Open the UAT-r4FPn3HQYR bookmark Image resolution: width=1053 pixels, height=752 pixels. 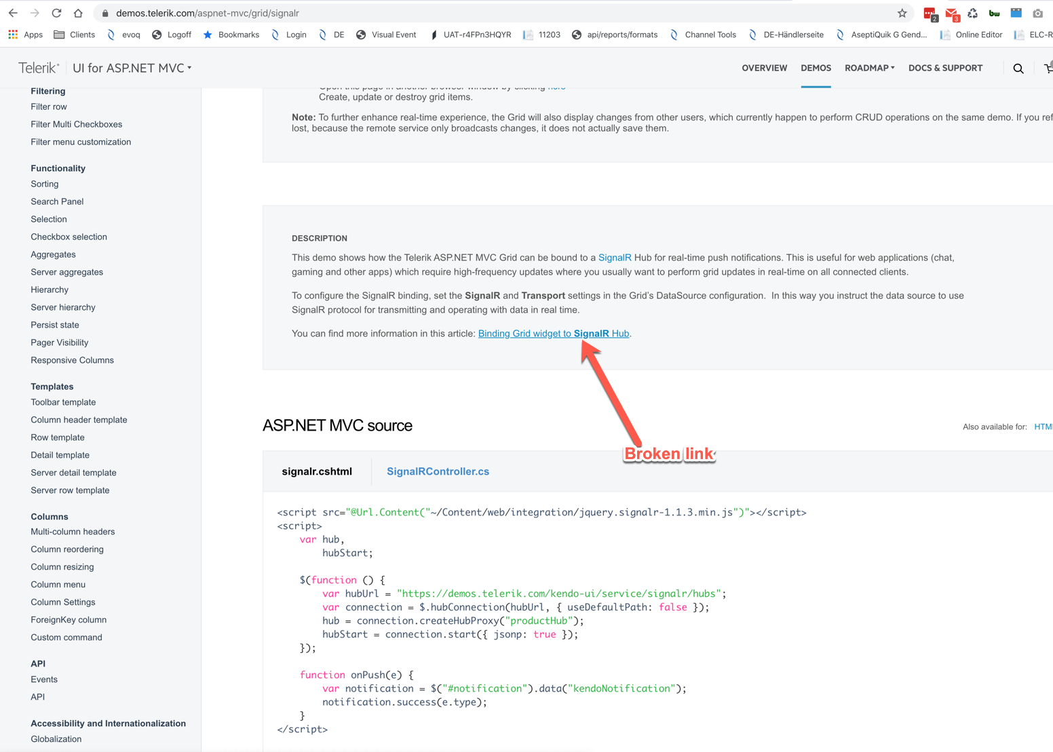470,35
